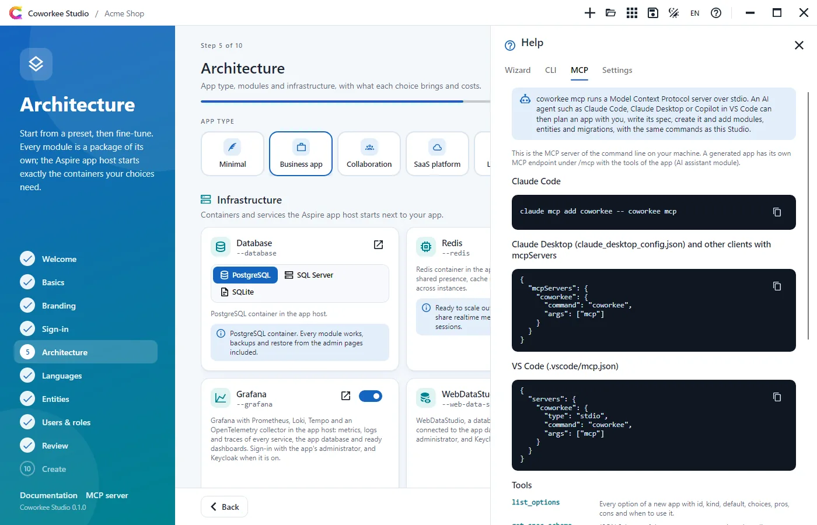Click the Database cylinder icon
This screenshot has width=817, height=525.
click(221, 247)
